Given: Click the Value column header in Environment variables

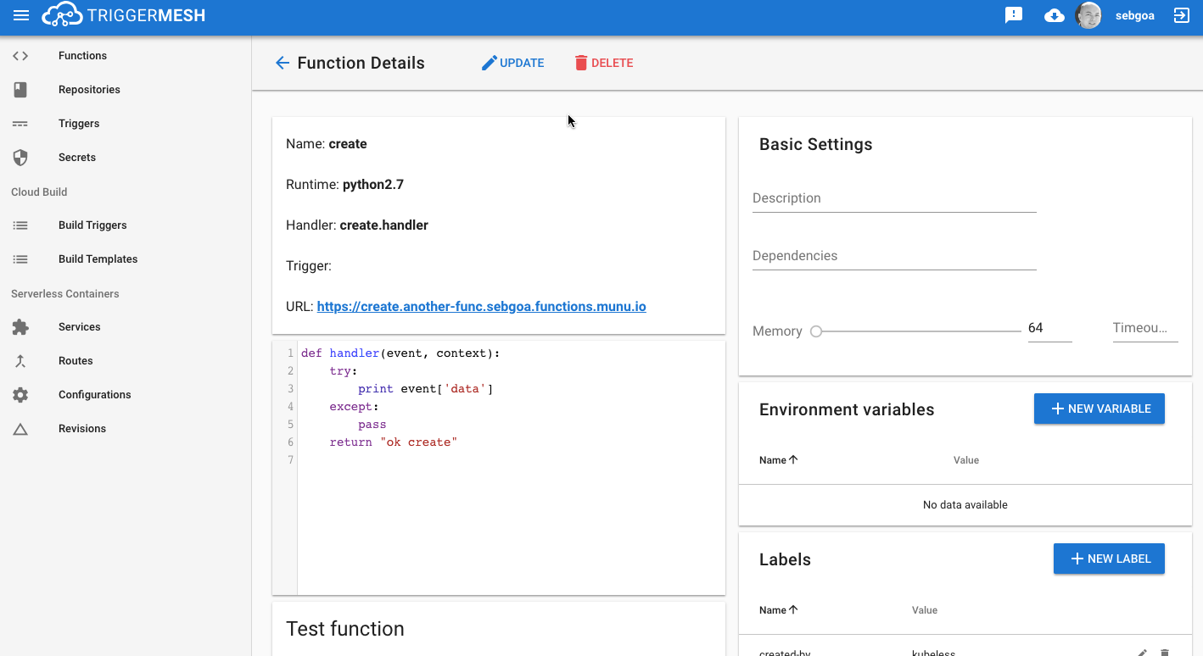Looking at the screenshot, I should (x=966, y=460).
